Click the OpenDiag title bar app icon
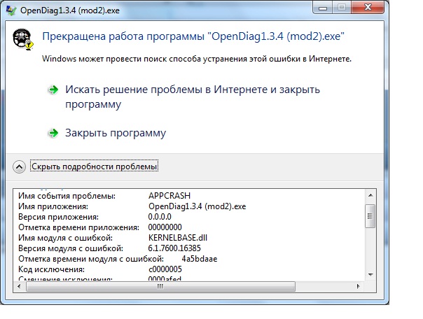Viewport: 423px width, 319px height. [x=11, y=10]
